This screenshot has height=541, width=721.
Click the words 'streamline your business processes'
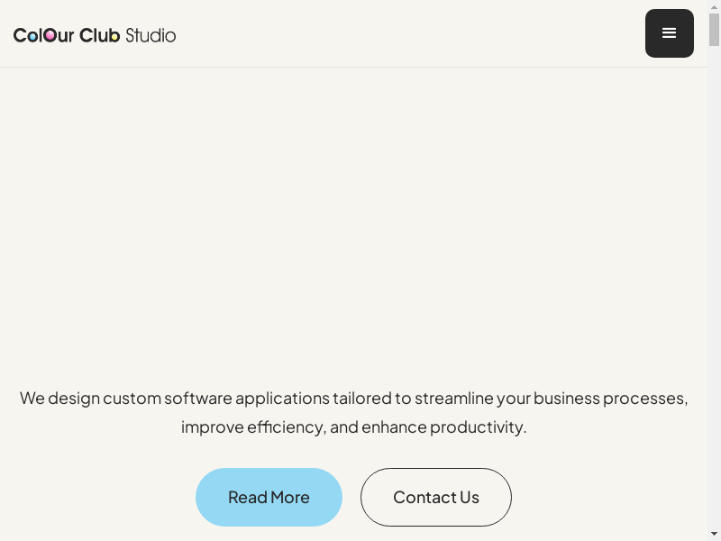pos(552,398)
